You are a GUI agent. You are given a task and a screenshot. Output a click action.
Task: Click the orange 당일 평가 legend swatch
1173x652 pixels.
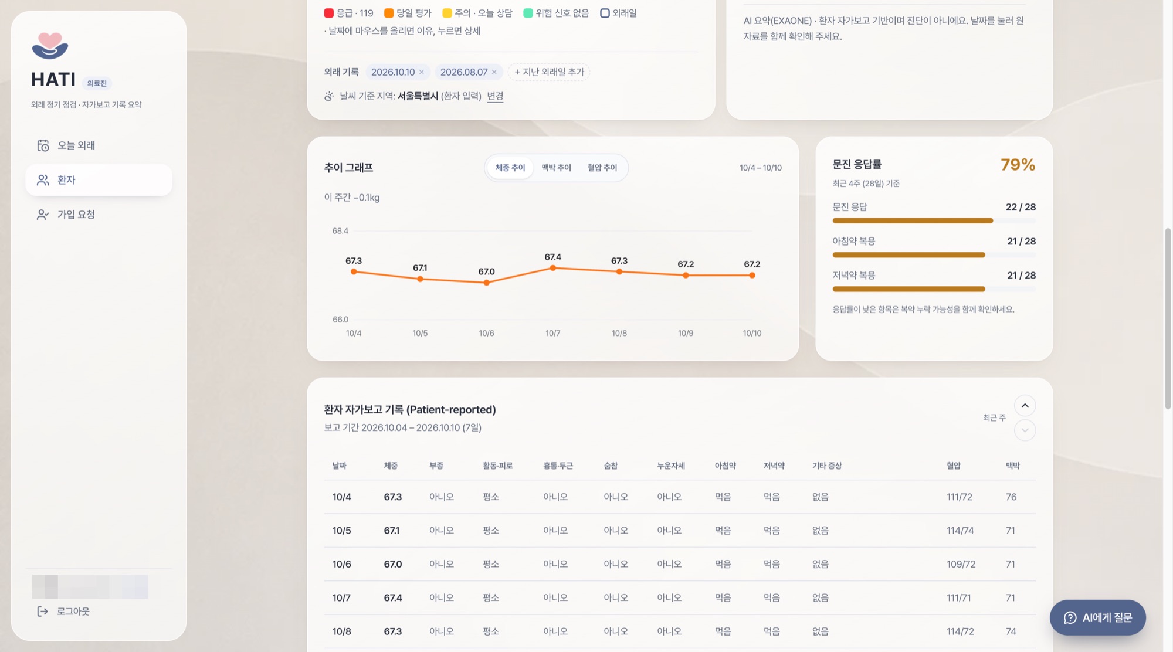pos(389,13)
